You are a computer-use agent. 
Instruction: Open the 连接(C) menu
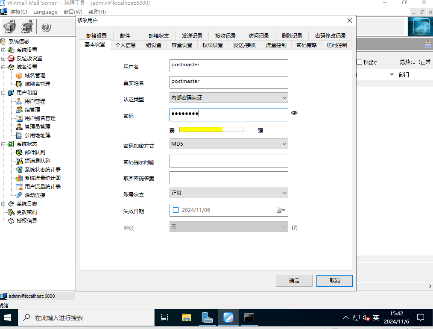click(x=18, y=12)
